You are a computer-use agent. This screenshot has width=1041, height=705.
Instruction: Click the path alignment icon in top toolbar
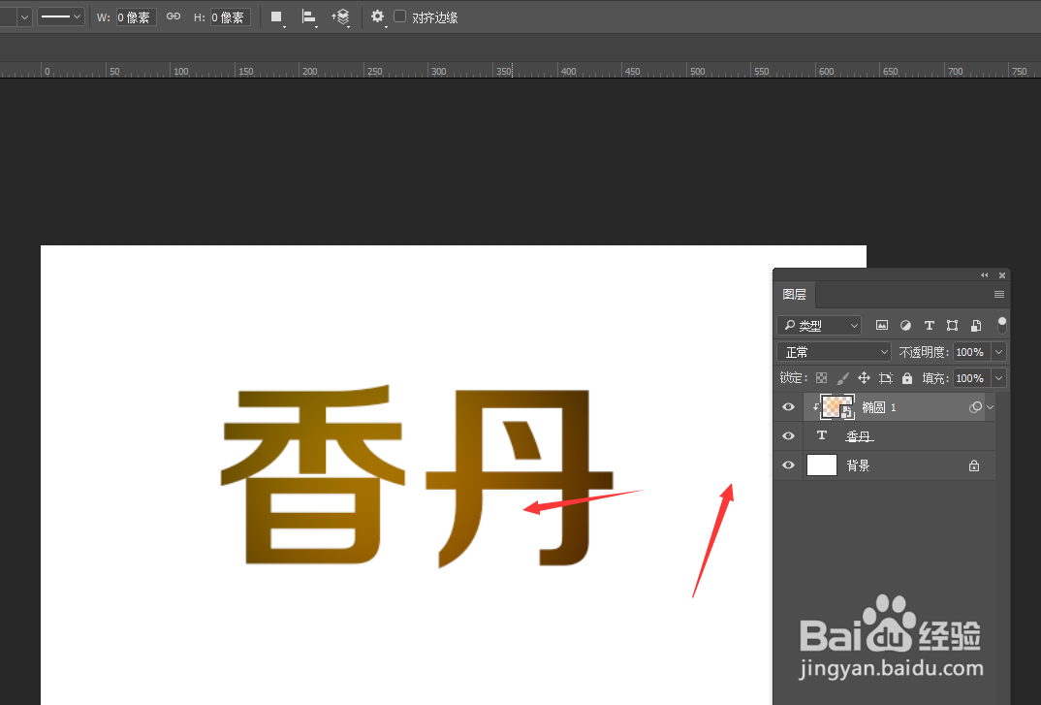tap(309, 16)
